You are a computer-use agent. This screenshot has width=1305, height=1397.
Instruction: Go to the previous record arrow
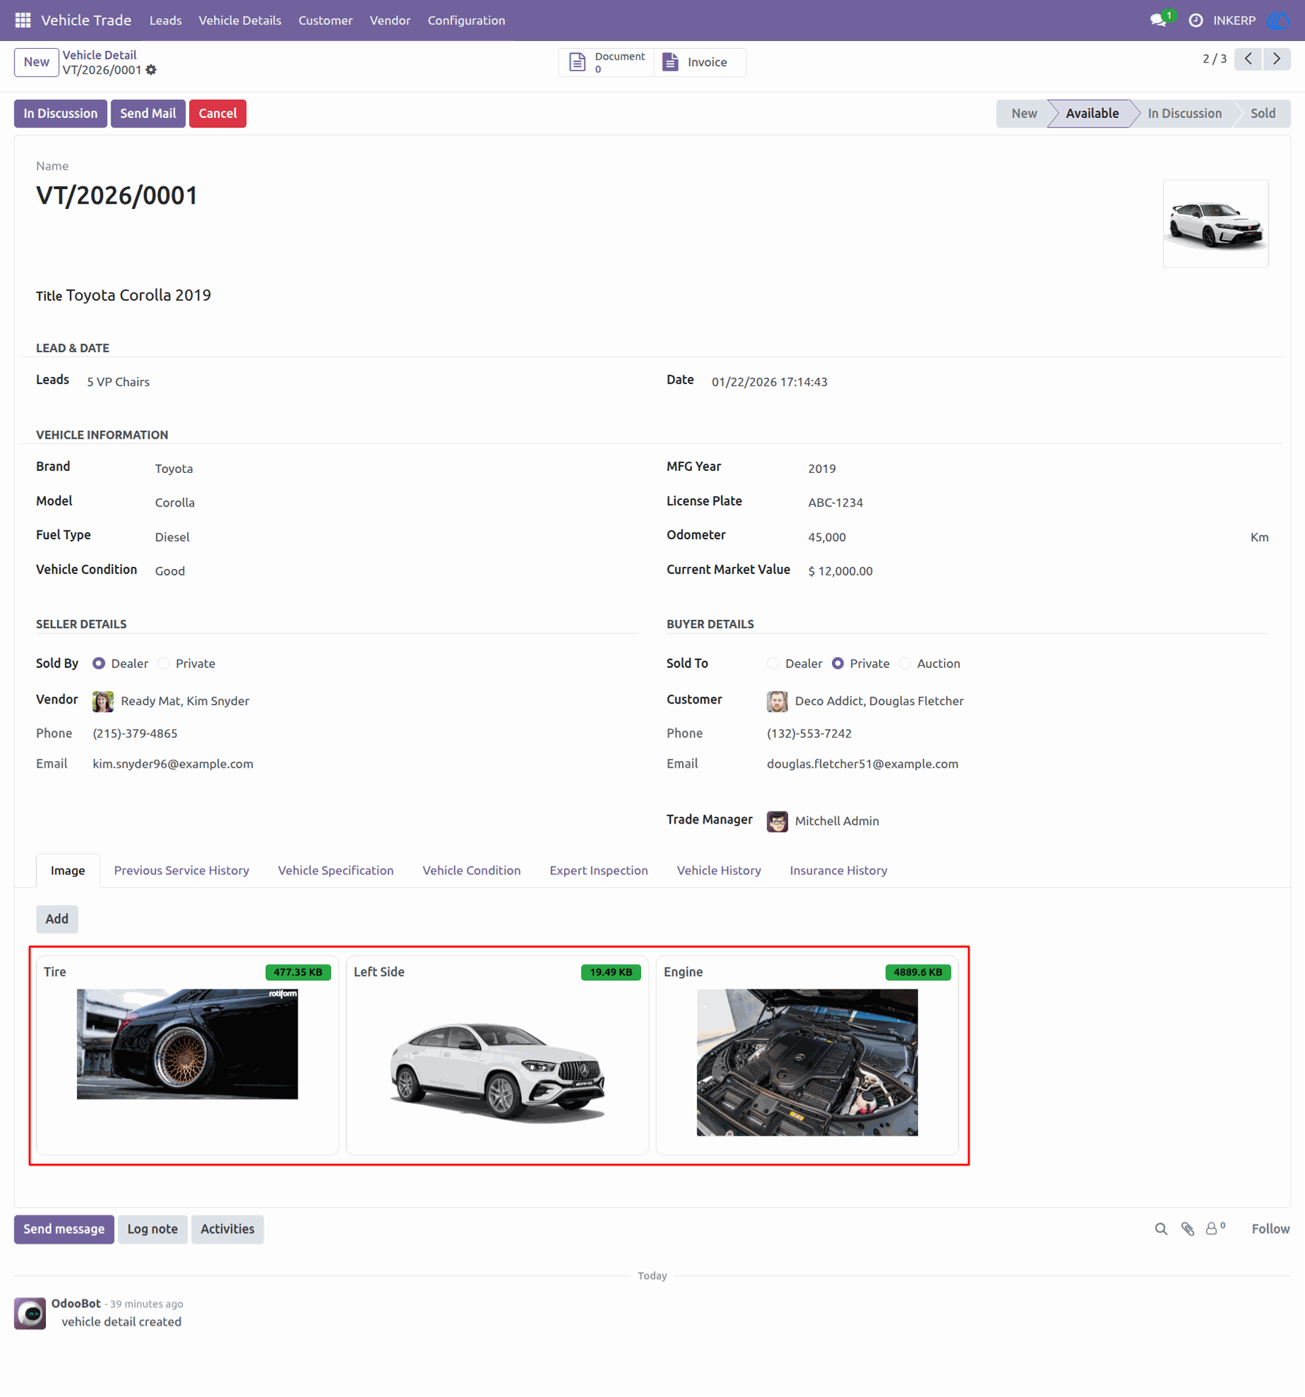(x=1248, y=59)
